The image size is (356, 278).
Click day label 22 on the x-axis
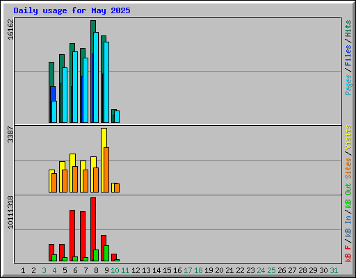tap(240, 270)
